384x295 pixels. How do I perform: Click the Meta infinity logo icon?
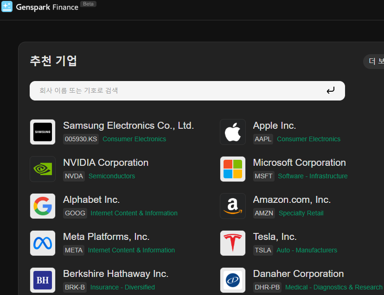coord(43,243)
